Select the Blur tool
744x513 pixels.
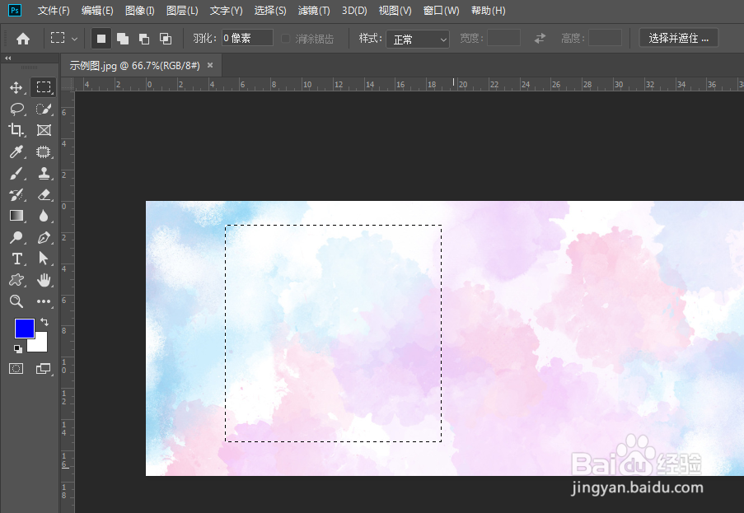[x=44, y=216]
